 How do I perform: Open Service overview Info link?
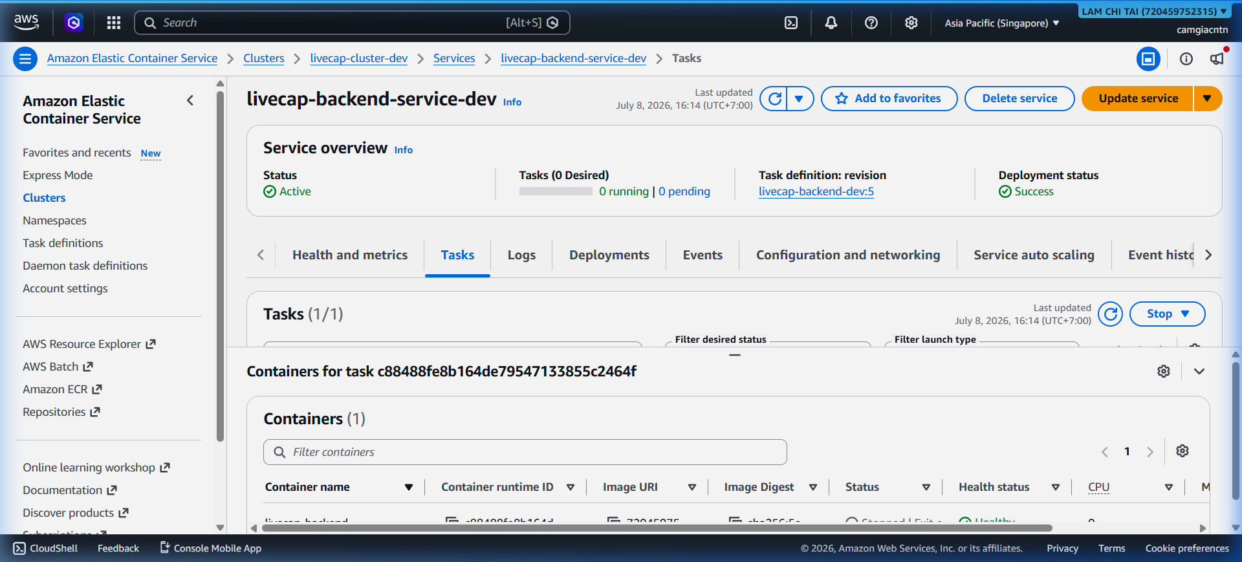pos(404,150)
